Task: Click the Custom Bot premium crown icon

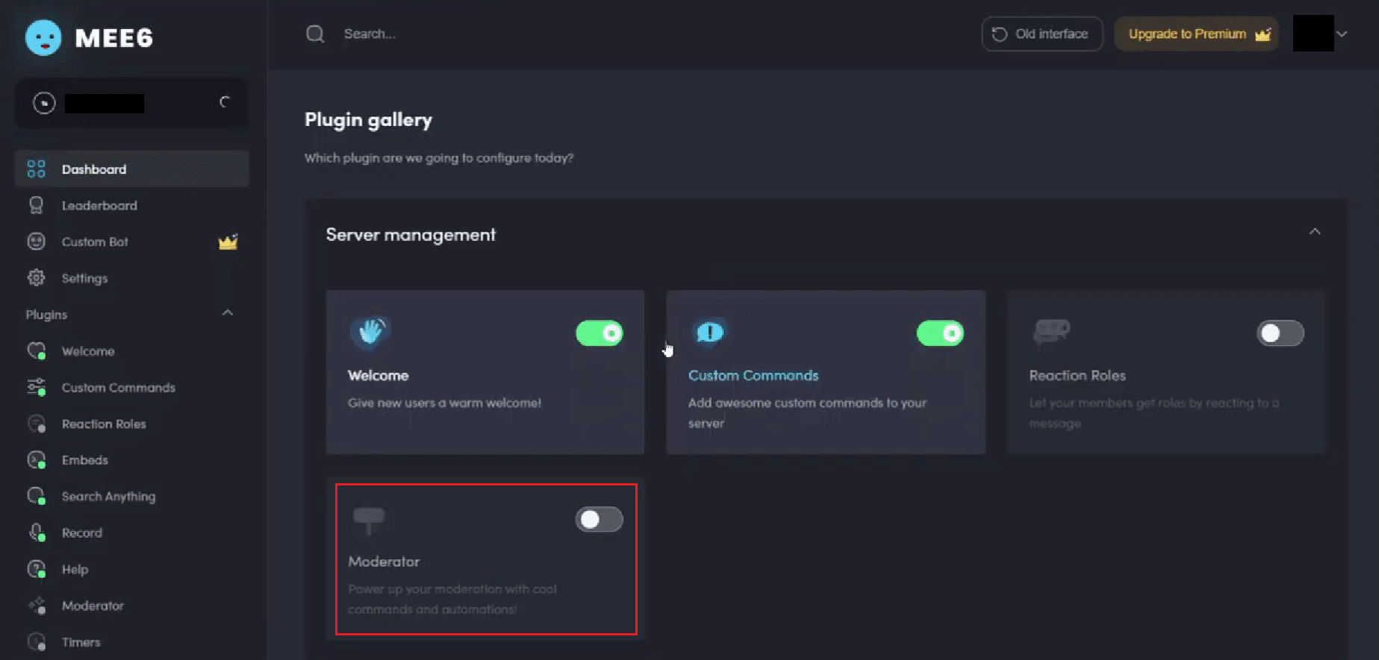Action: click(228, 242)
